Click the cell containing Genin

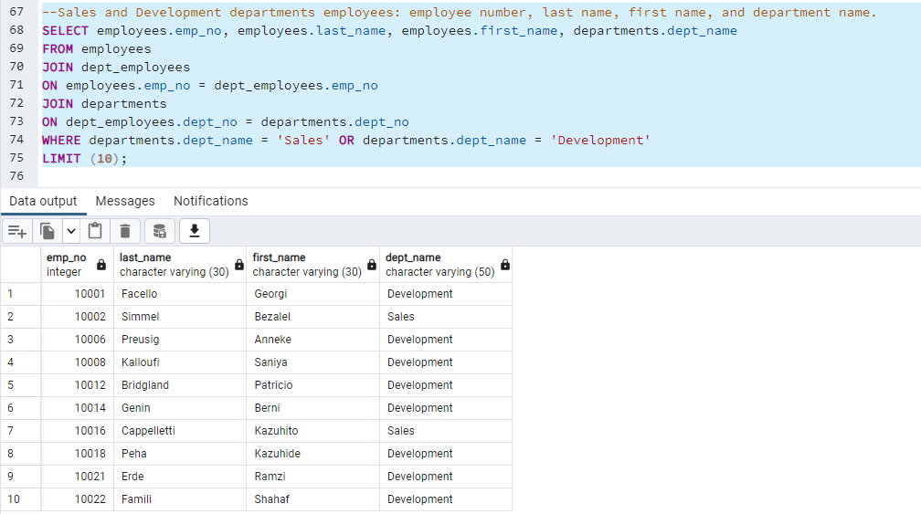(x=180, y=408)
